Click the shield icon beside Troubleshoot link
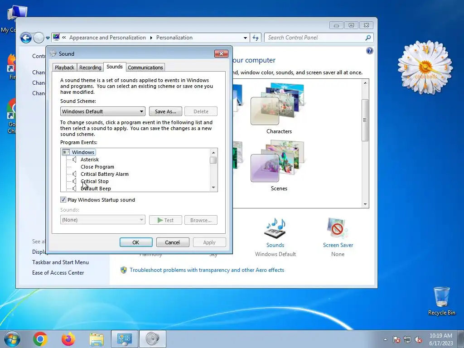This screenshot has width=464, height=348. pos(124,270)
